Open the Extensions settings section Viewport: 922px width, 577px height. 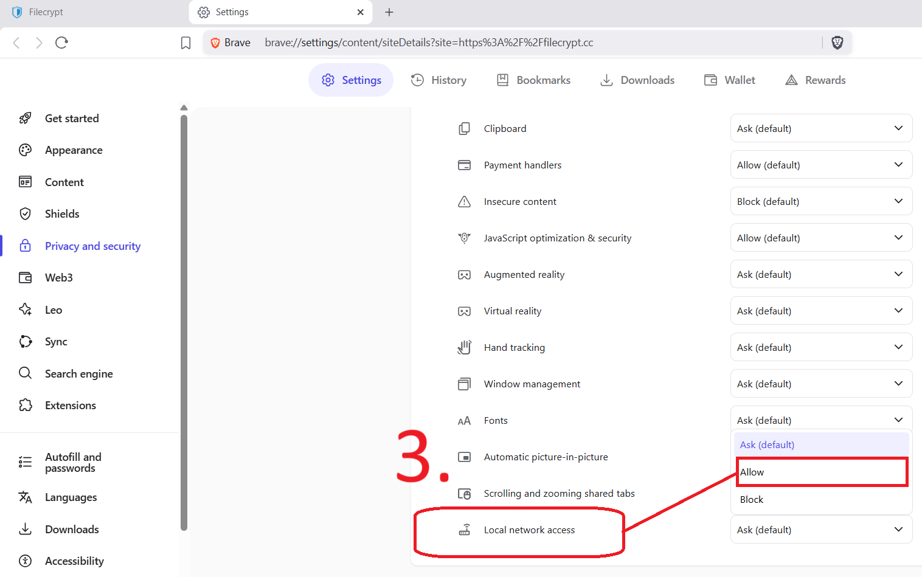pyautogui.click(x=70, y=406)
